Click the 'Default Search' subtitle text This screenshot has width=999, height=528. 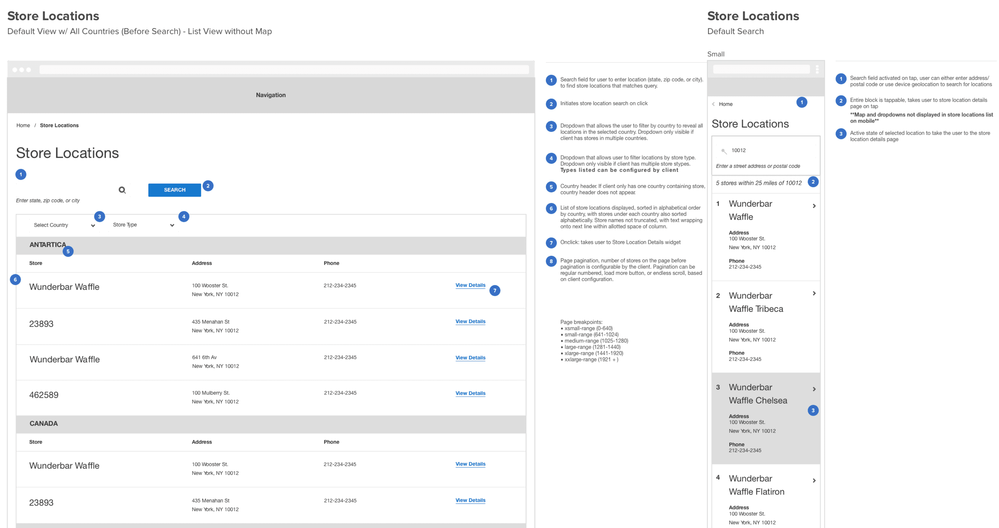[735, 32]
